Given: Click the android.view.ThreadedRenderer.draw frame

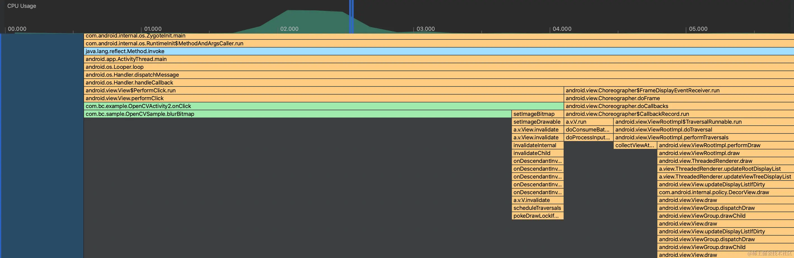Looking at the screenshot, I should 726,161.
